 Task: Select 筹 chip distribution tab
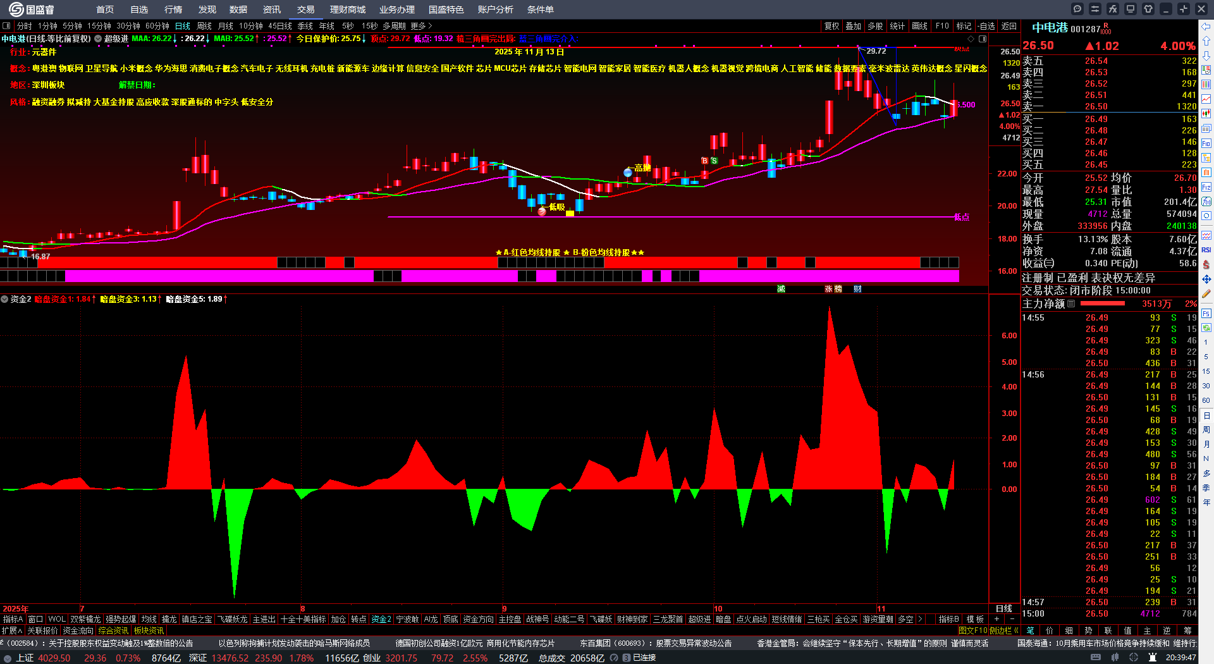click(x=1187, y=630)
